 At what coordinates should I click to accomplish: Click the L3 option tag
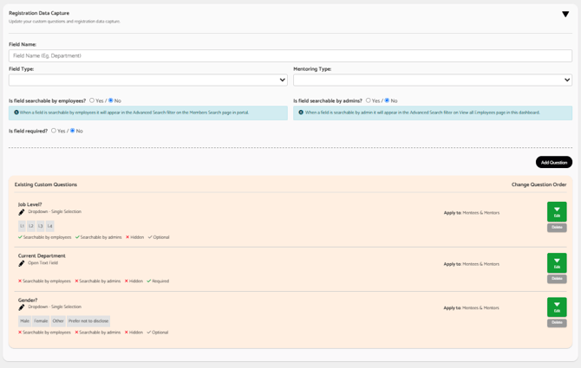tap(41, 226)
